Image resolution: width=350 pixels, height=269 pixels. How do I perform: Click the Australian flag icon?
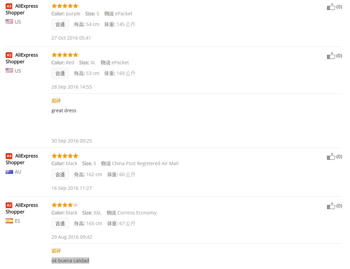pos(9,172)
